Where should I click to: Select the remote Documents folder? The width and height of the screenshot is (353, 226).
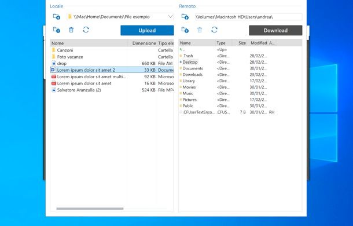pyautogui.click(x=227, y=68)
